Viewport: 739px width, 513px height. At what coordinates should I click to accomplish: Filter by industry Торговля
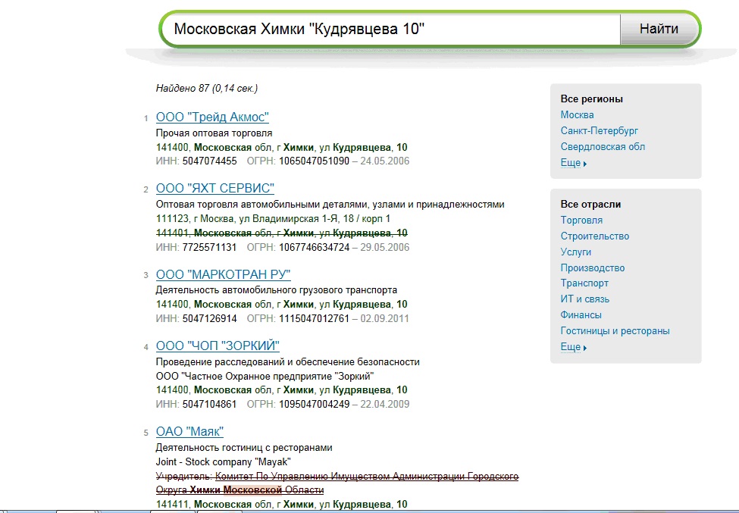coord(581,220)
